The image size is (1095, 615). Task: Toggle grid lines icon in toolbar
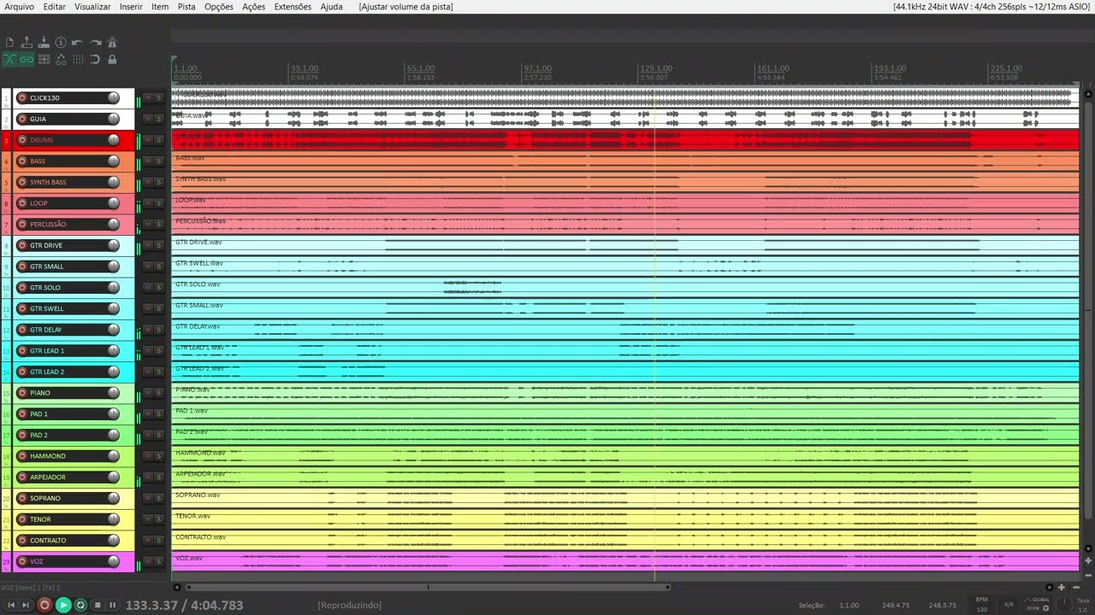tap(78, 60)
